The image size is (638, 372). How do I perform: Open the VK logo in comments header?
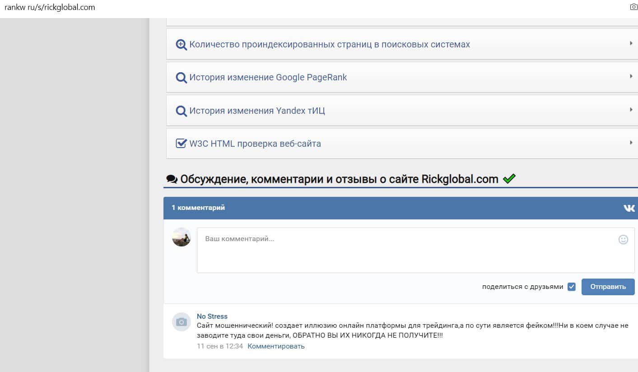[629, 208]
